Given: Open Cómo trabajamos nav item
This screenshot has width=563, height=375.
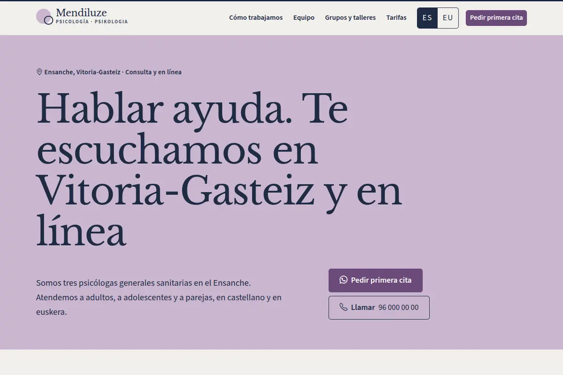Looking at the screenshot, I should 256,18.
